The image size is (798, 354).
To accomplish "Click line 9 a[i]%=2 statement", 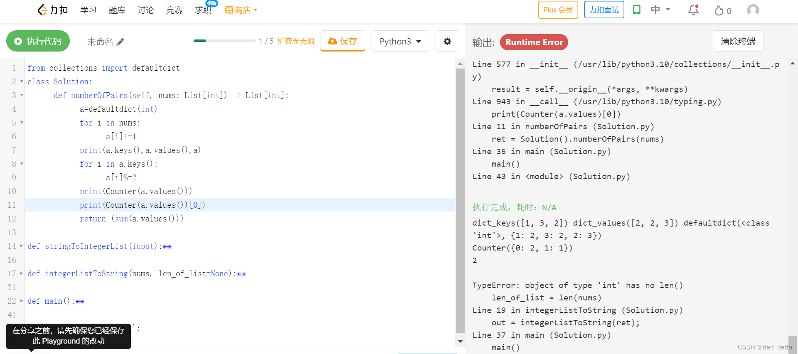I will point(121,177).
